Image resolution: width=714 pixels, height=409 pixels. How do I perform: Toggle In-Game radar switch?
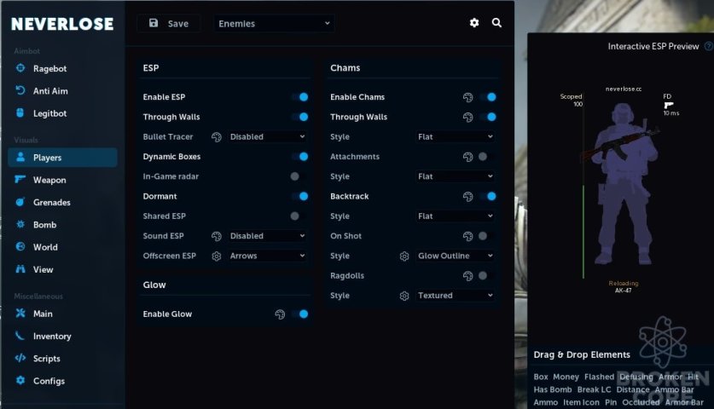(x=299, y=176)
